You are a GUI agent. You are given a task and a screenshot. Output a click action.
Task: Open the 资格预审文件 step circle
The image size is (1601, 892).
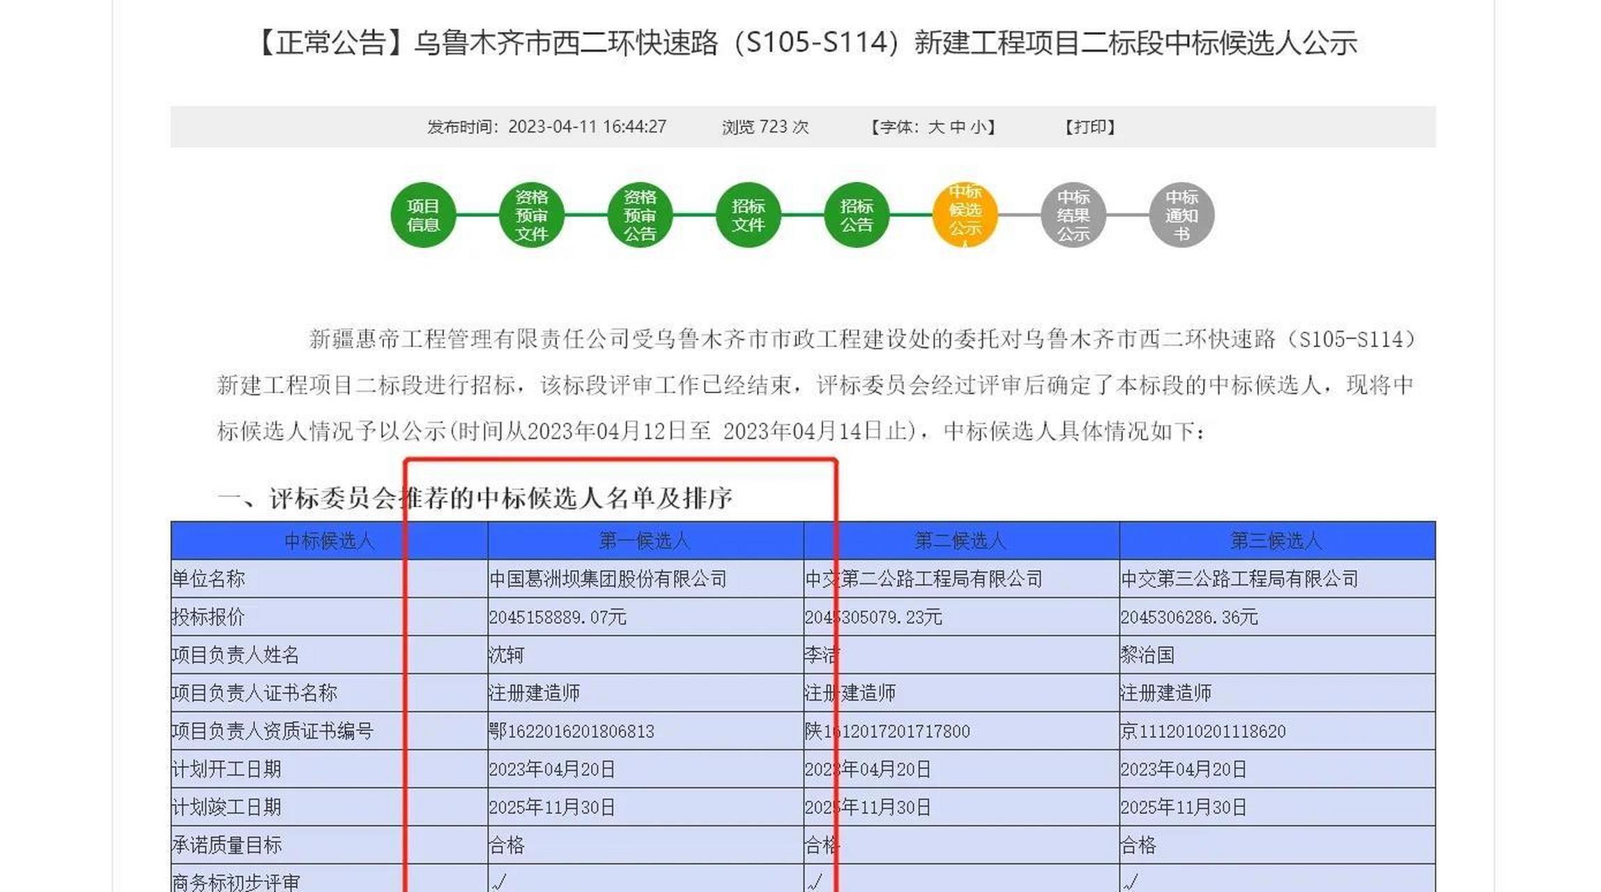coord(531,215)
